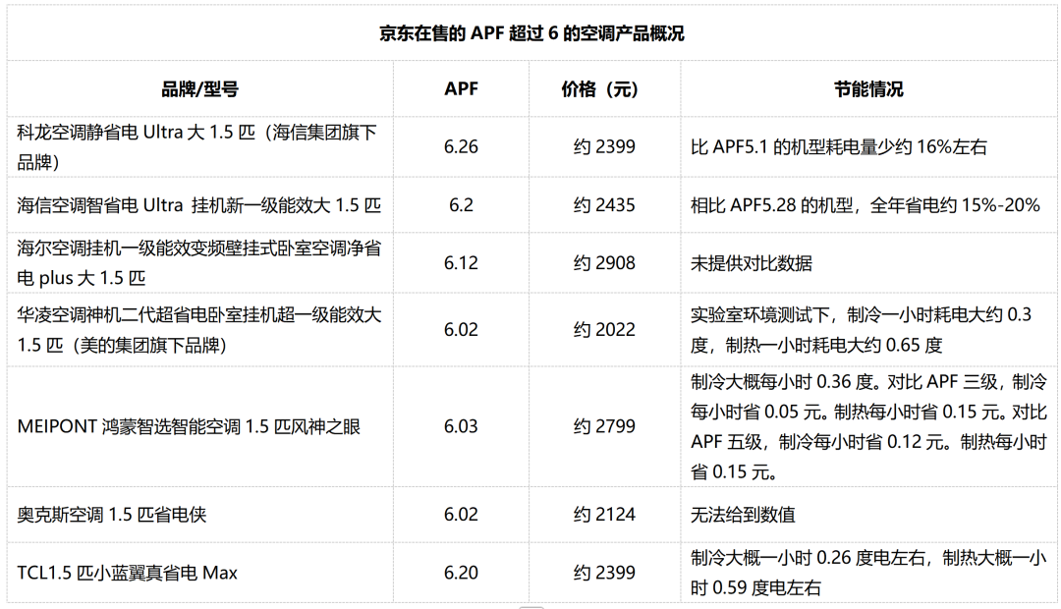This screenshot has width=1061, height=609.
Task: Click the 无法给到数值 cell
Action: click(743, 515)
